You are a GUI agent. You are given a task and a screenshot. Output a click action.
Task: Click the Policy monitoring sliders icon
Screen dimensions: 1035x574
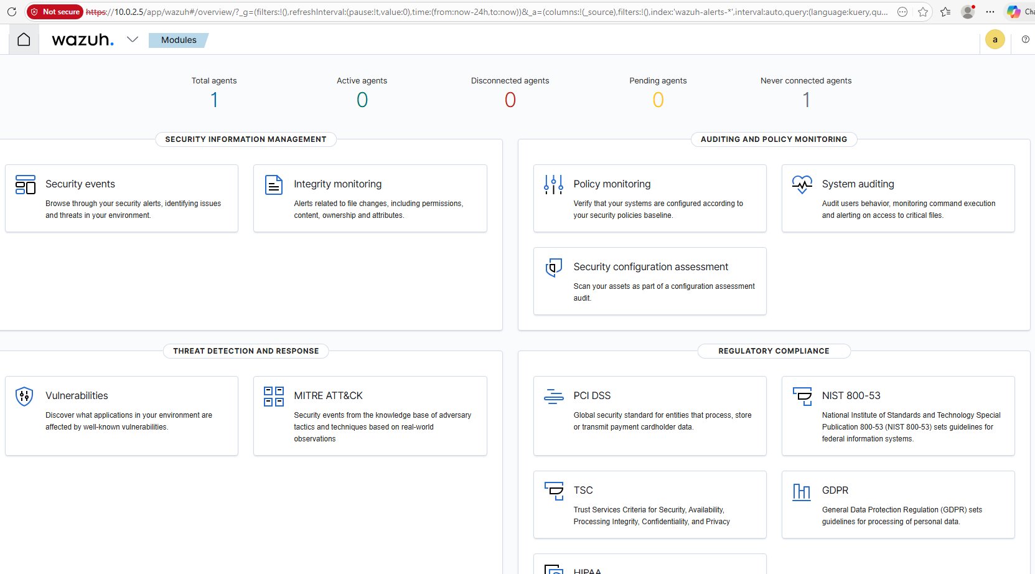(553, 185)
